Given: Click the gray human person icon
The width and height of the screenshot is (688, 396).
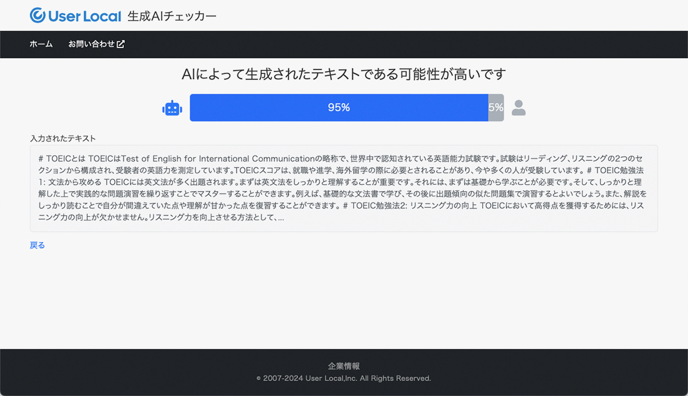Looking at the screenshot, I should click(x=518, y=108).
